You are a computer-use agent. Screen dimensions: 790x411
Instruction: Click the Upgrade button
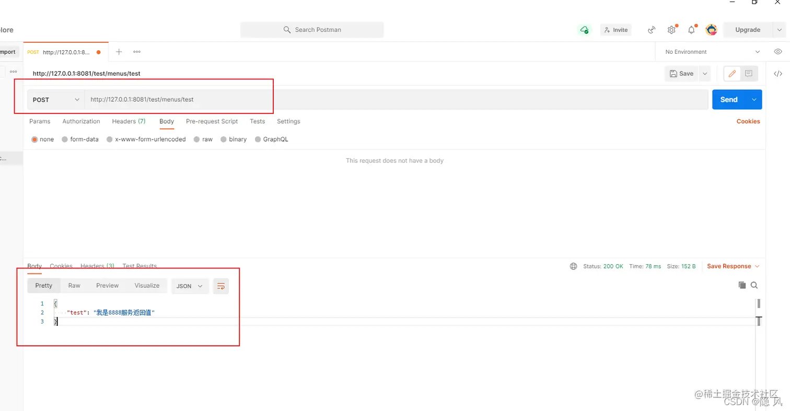point(748,30)
